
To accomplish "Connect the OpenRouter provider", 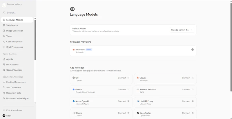I will pos(188,113).
